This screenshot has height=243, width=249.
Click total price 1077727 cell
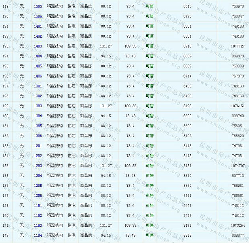point(238,46)
